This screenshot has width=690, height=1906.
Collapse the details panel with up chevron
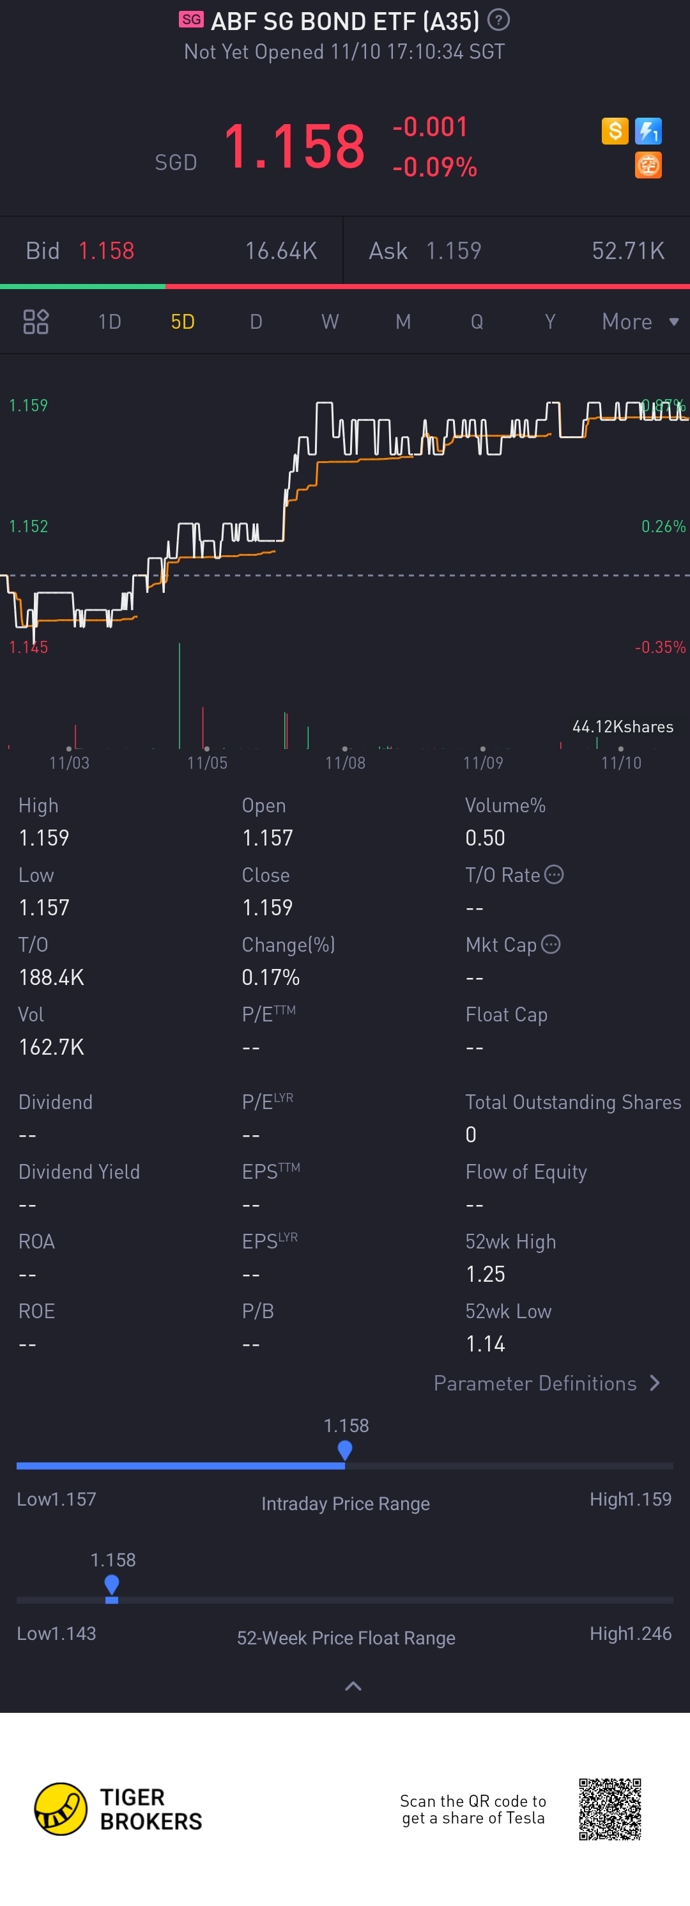click(x=353, y=1686)
